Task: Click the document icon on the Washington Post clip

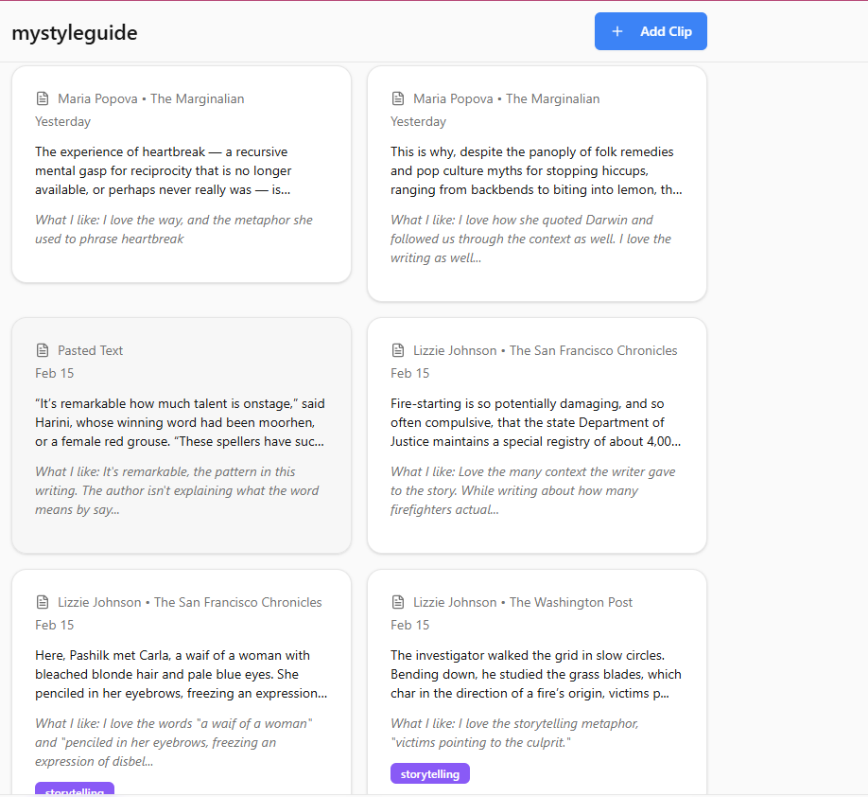Action: pos(398,601)
